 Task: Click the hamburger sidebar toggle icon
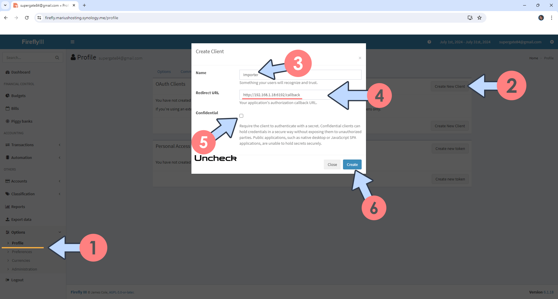coord(72,42)
